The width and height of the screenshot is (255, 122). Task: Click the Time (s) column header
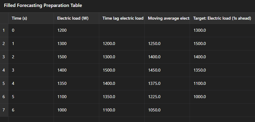point(31,18)
